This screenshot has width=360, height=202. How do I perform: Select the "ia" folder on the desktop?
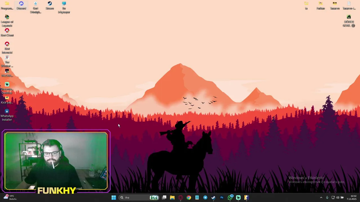306,5
